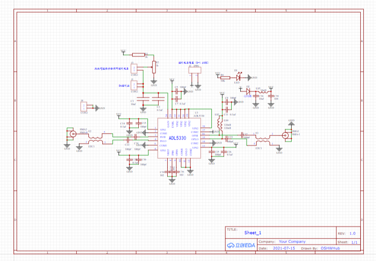Select capacitor C25 symbol
Image resolution: width=376 pixels, height=261 pixels.
coord(211,152)
